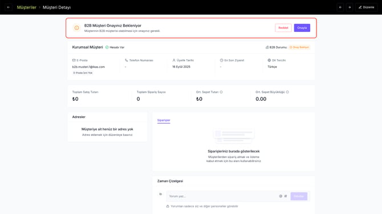Go to previous customer arrow

340,7
